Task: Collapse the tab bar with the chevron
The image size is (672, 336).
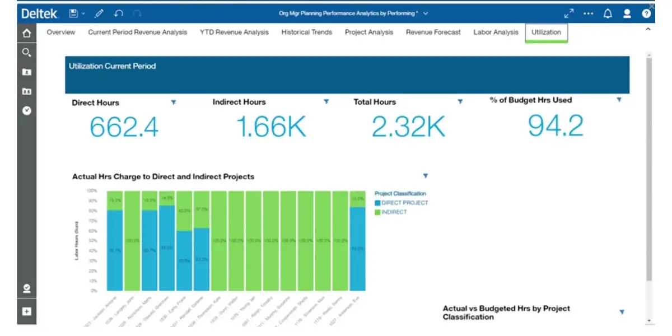Action: click(648, 29)
